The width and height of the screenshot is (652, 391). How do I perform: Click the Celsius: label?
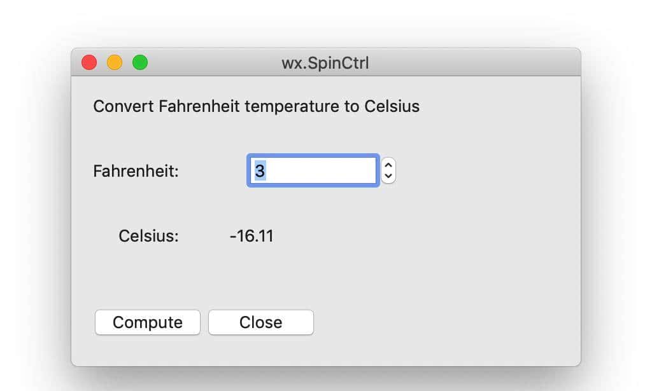point(148,236)
